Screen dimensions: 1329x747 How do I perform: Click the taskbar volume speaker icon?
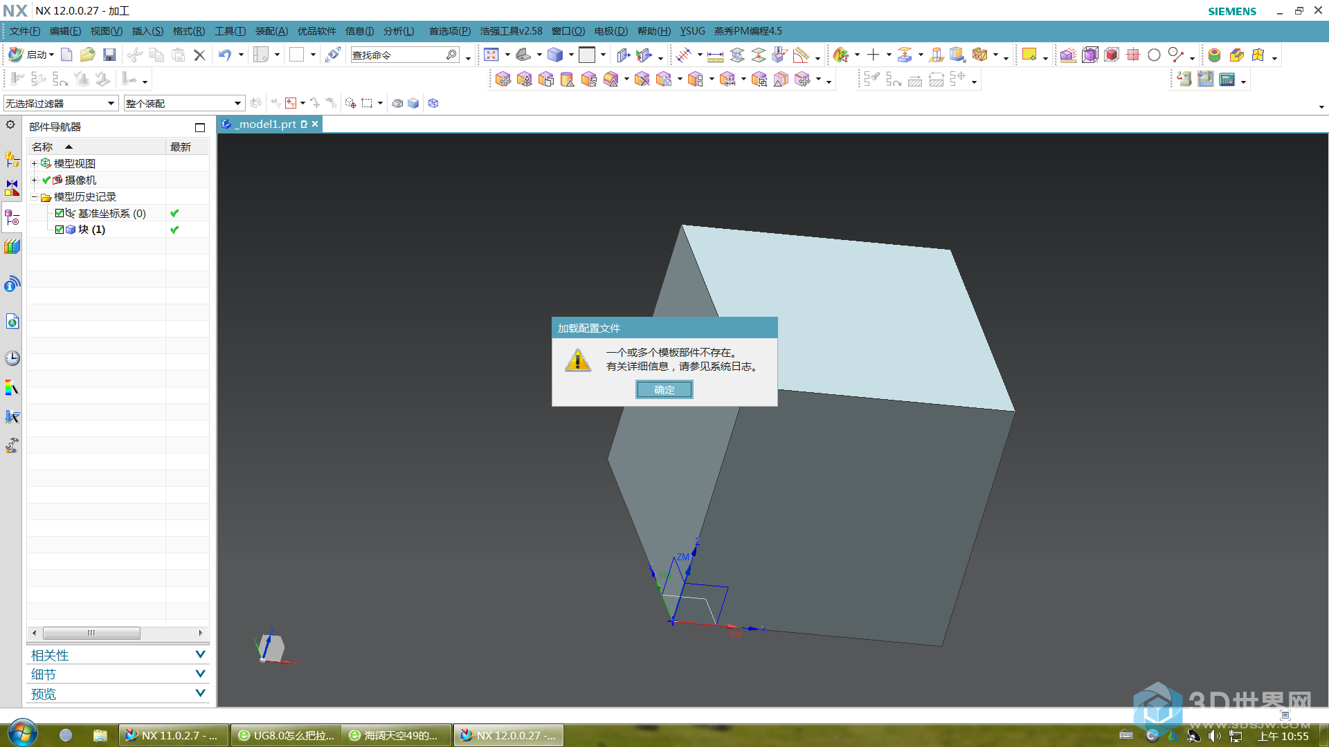coord(1214,736)
